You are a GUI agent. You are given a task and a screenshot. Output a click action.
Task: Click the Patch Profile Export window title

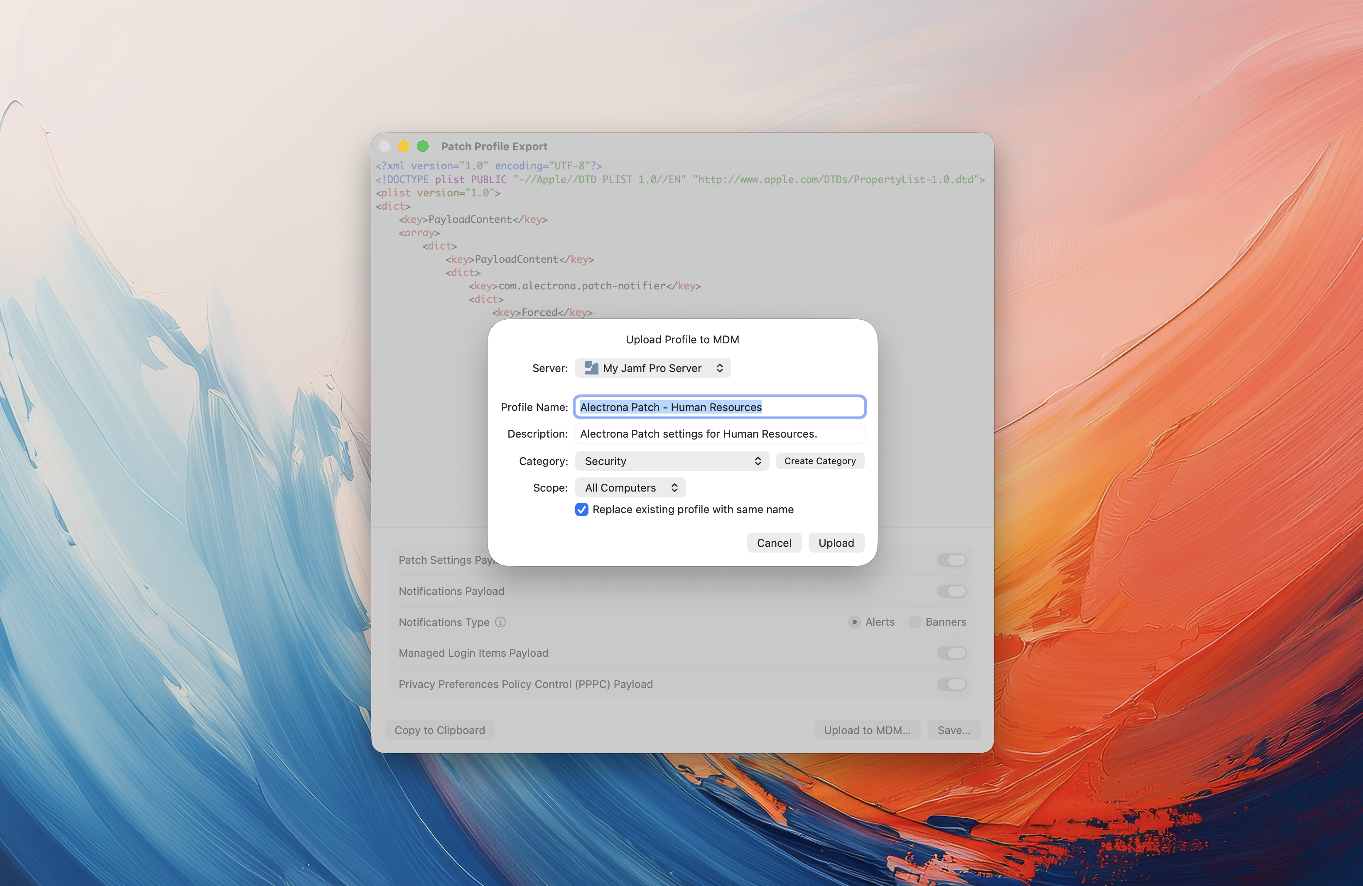494,147
